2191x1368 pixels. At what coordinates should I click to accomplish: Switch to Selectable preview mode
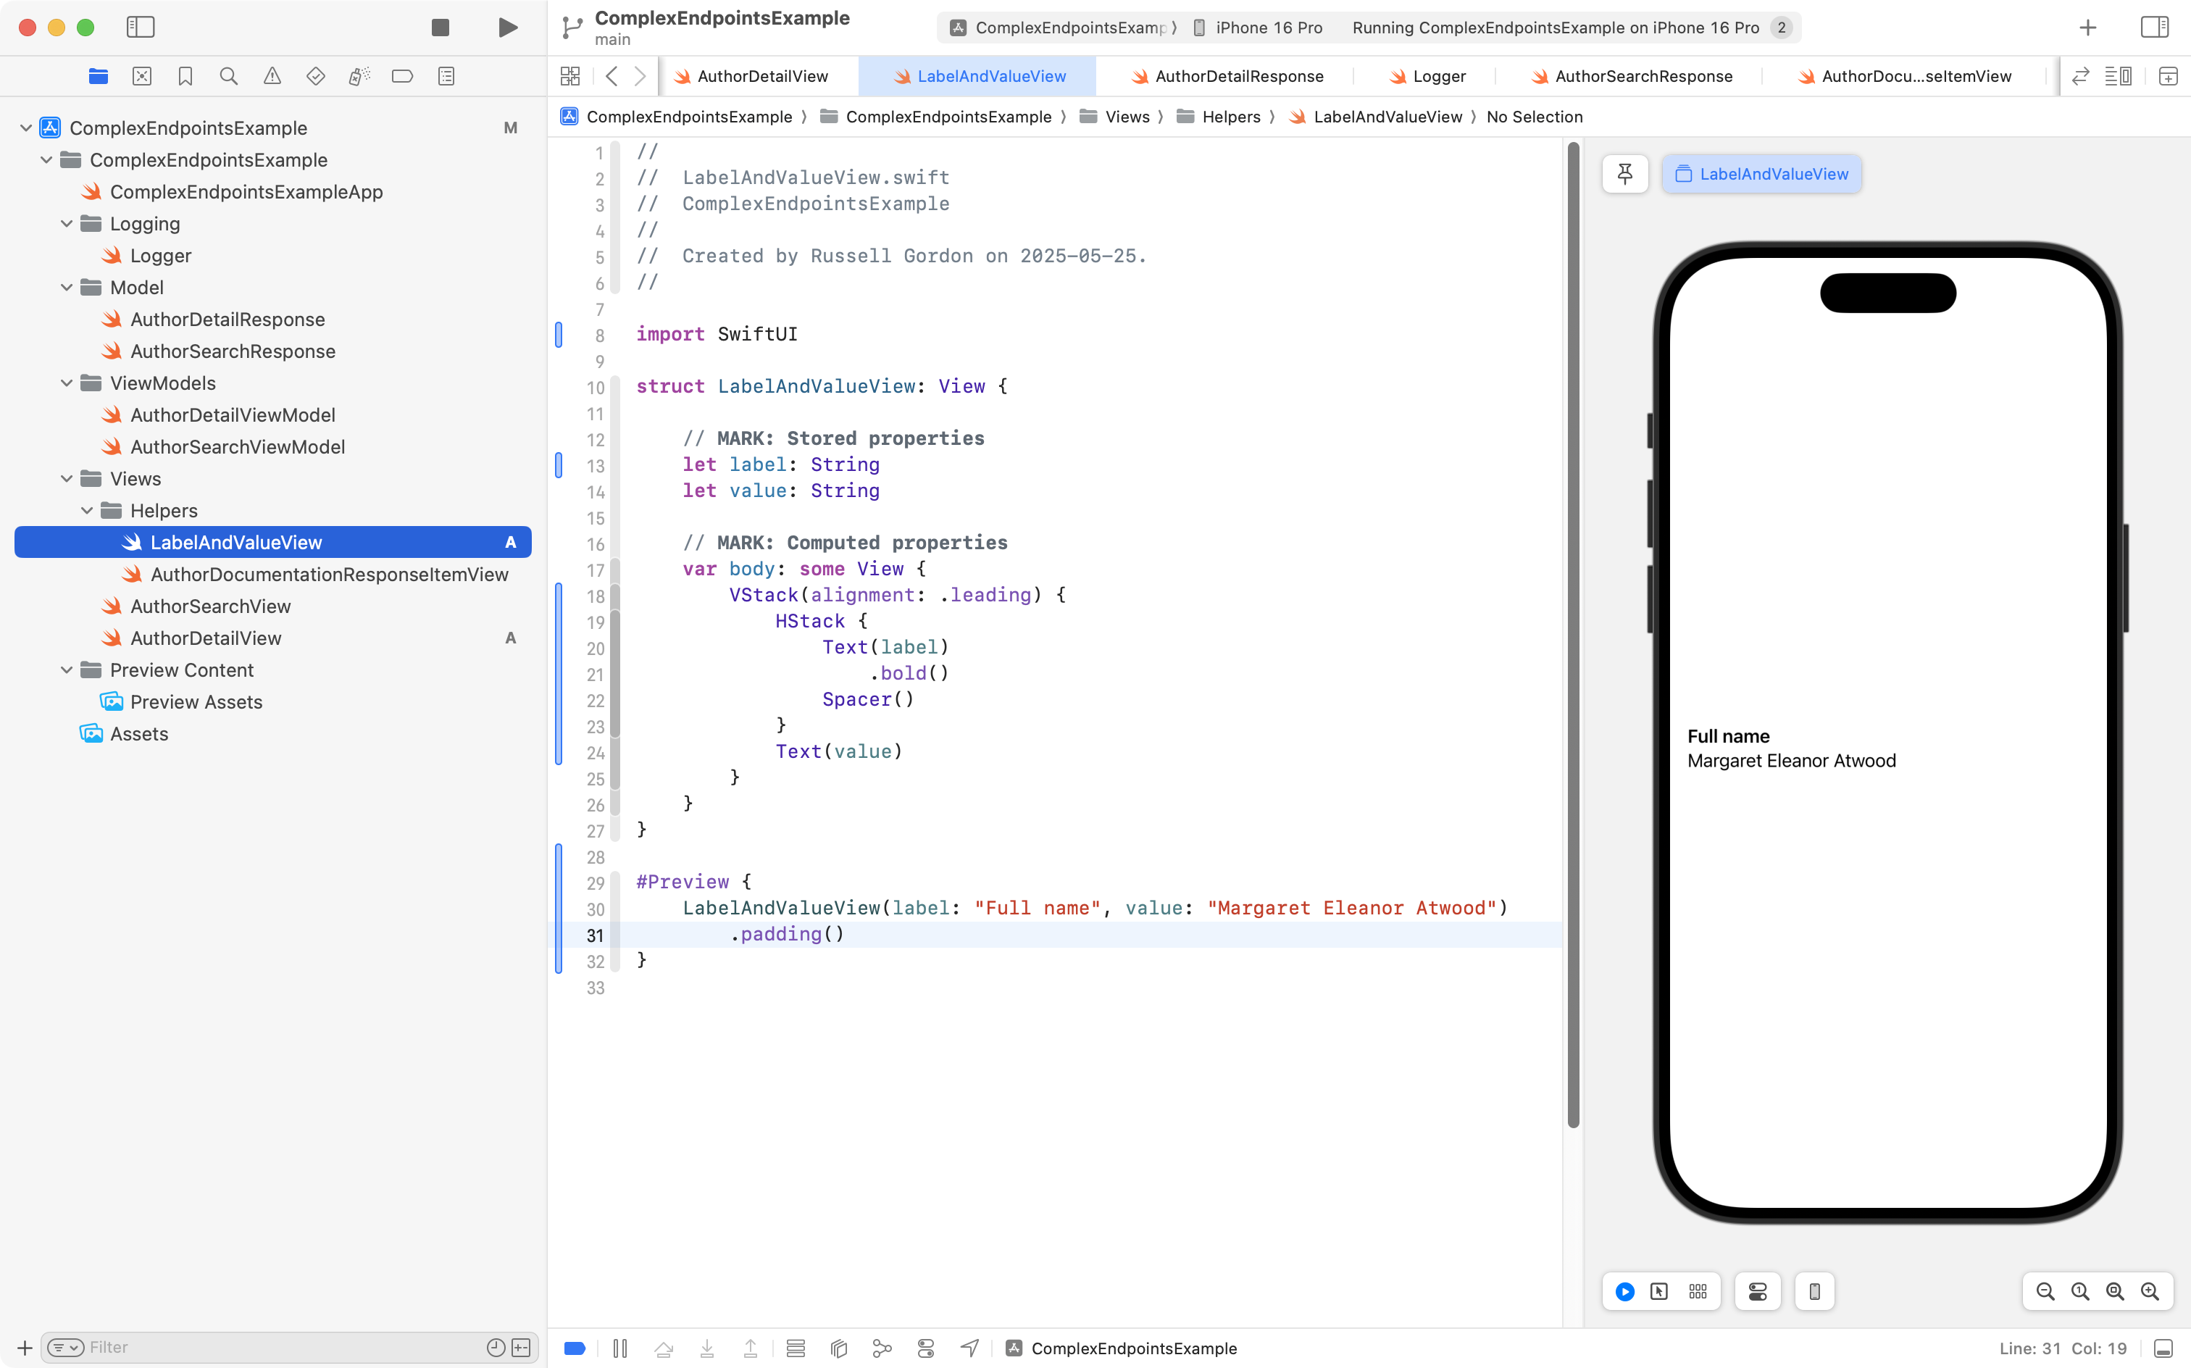pyautogui.click(x=1659, y=1291)
